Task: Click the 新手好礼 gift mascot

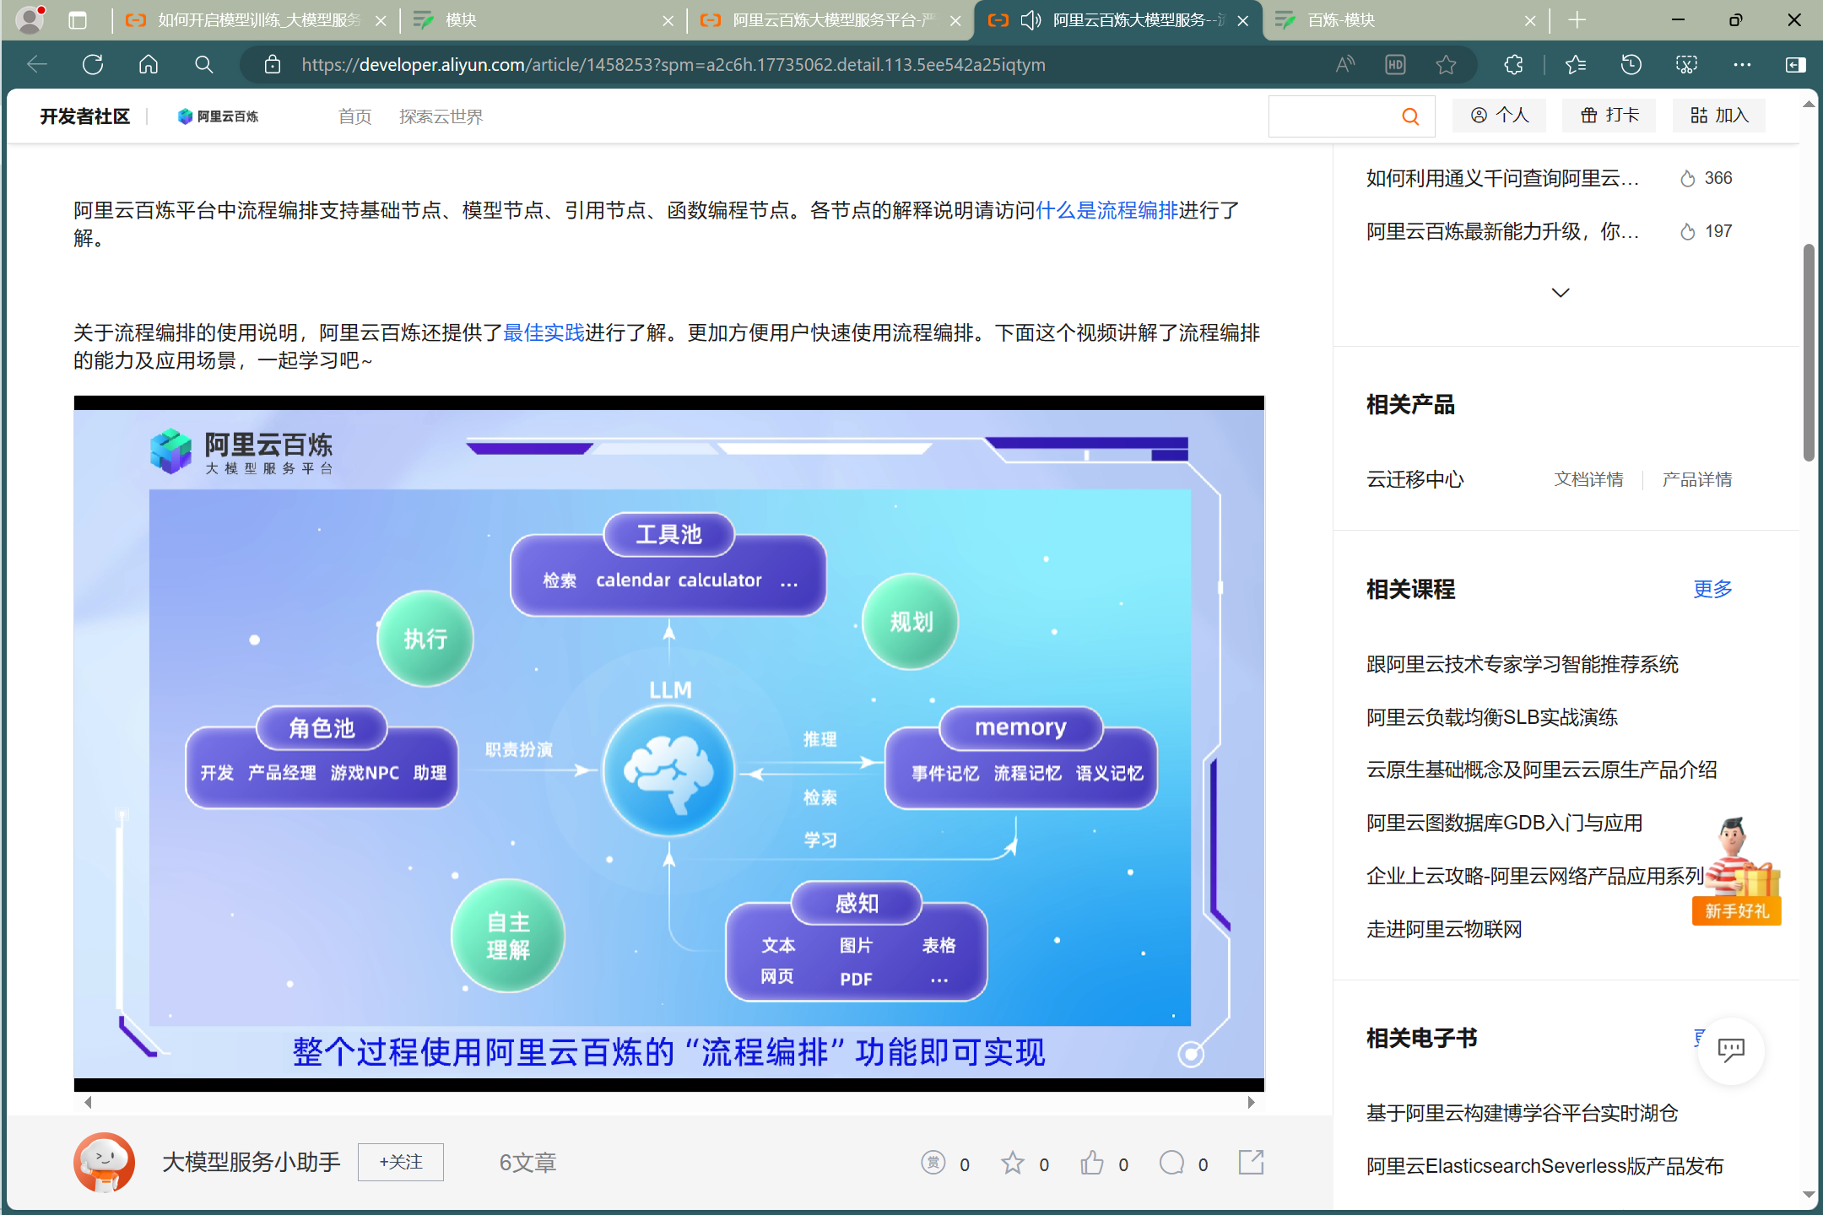Action: (x=1739, y=872)
